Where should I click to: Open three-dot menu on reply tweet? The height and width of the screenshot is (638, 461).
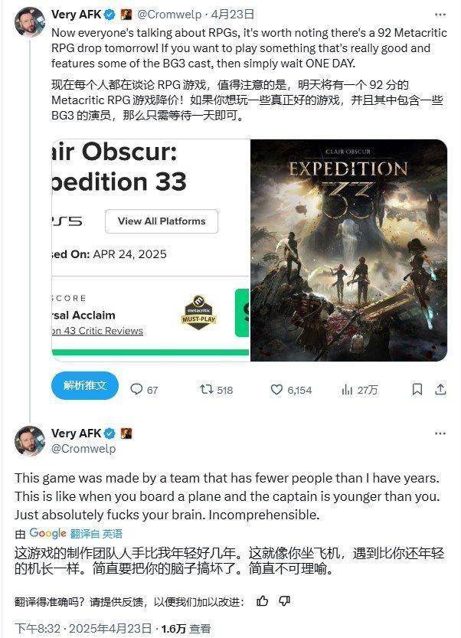point(440,434)
